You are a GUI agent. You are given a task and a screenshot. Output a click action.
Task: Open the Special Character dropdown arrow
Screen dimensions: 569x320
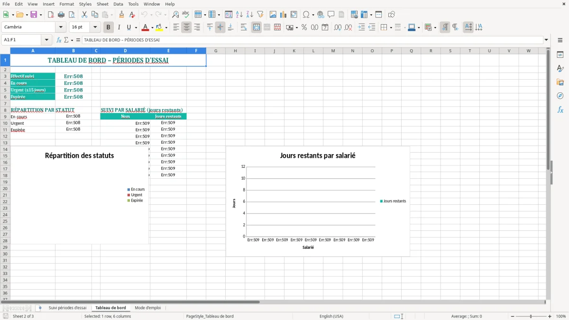point(313,15)
